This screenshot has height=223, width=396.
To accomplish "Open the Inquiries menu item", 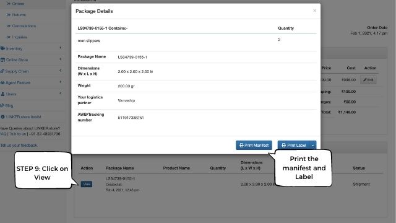I will tap(19, 37).
